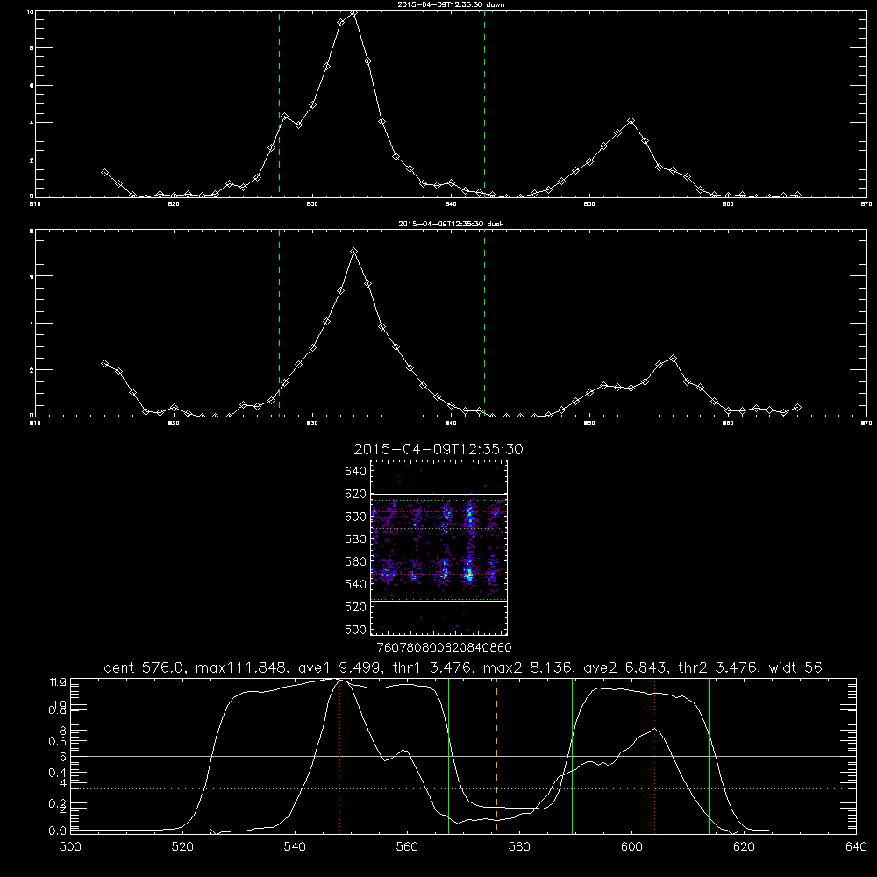Click the lower solid white line on spectral image
877x877 pixels.
tap(438, 601)
